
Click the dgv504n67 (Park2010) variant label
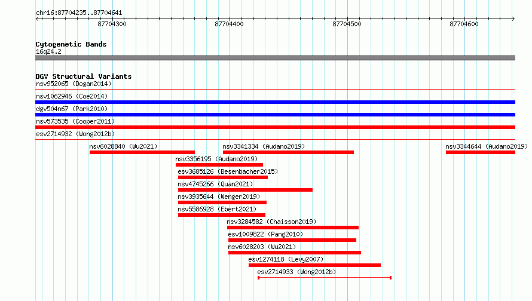click(72, 109)
